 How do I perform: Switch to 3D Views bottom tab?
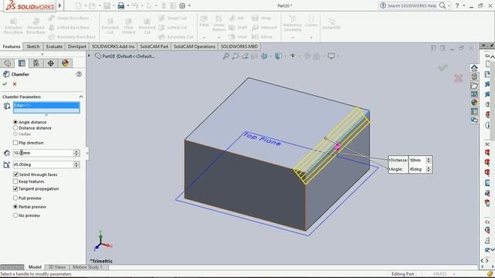(57, 267)
